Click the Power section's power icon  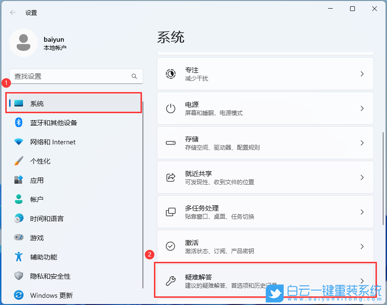(x=171, y=108)
